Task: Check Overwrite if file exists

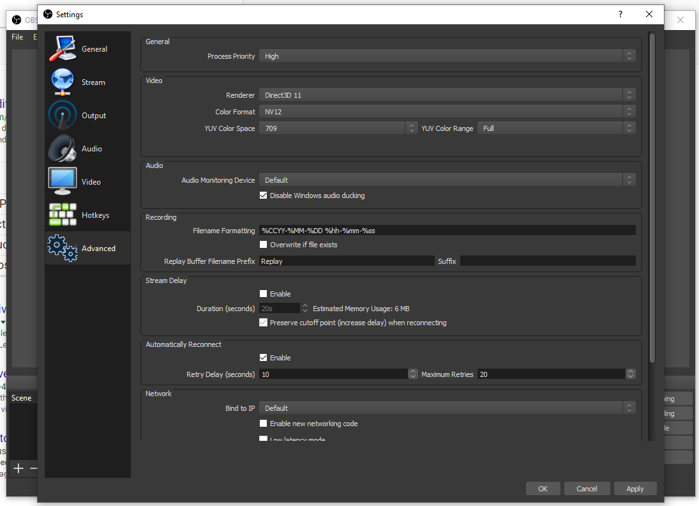Action: pos(264,245)
